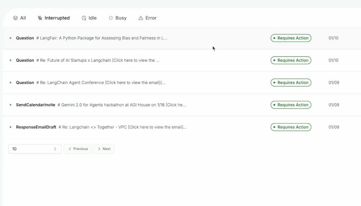
Task: Click Requires Action badge on AI Startups row
Action: click(291, 60)
